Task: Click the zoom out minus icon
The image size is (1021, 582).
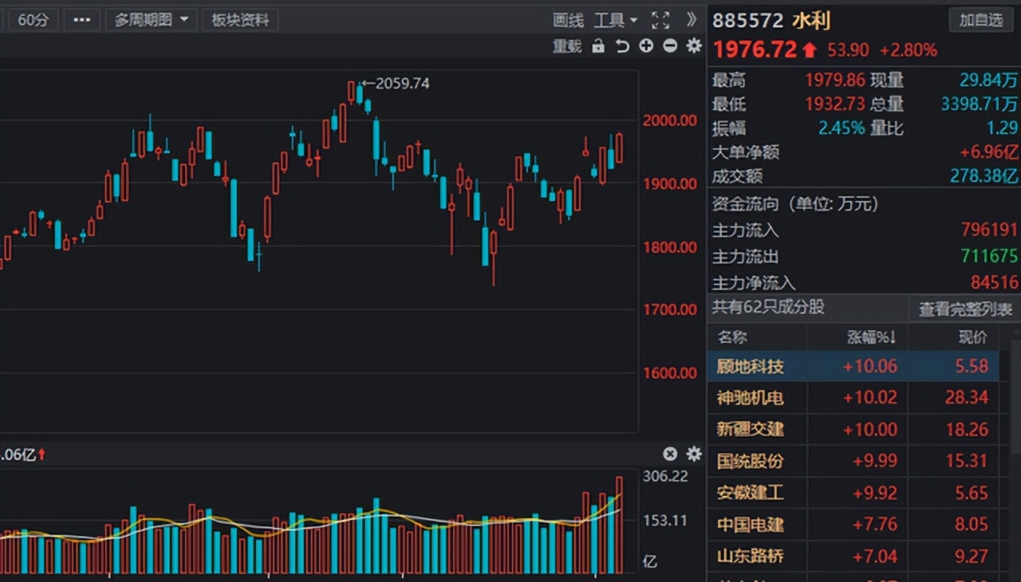Action: click(670, 46)
